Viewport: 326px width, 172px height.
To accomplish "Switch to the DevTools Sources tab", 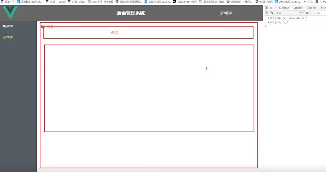I will [312, 8].
